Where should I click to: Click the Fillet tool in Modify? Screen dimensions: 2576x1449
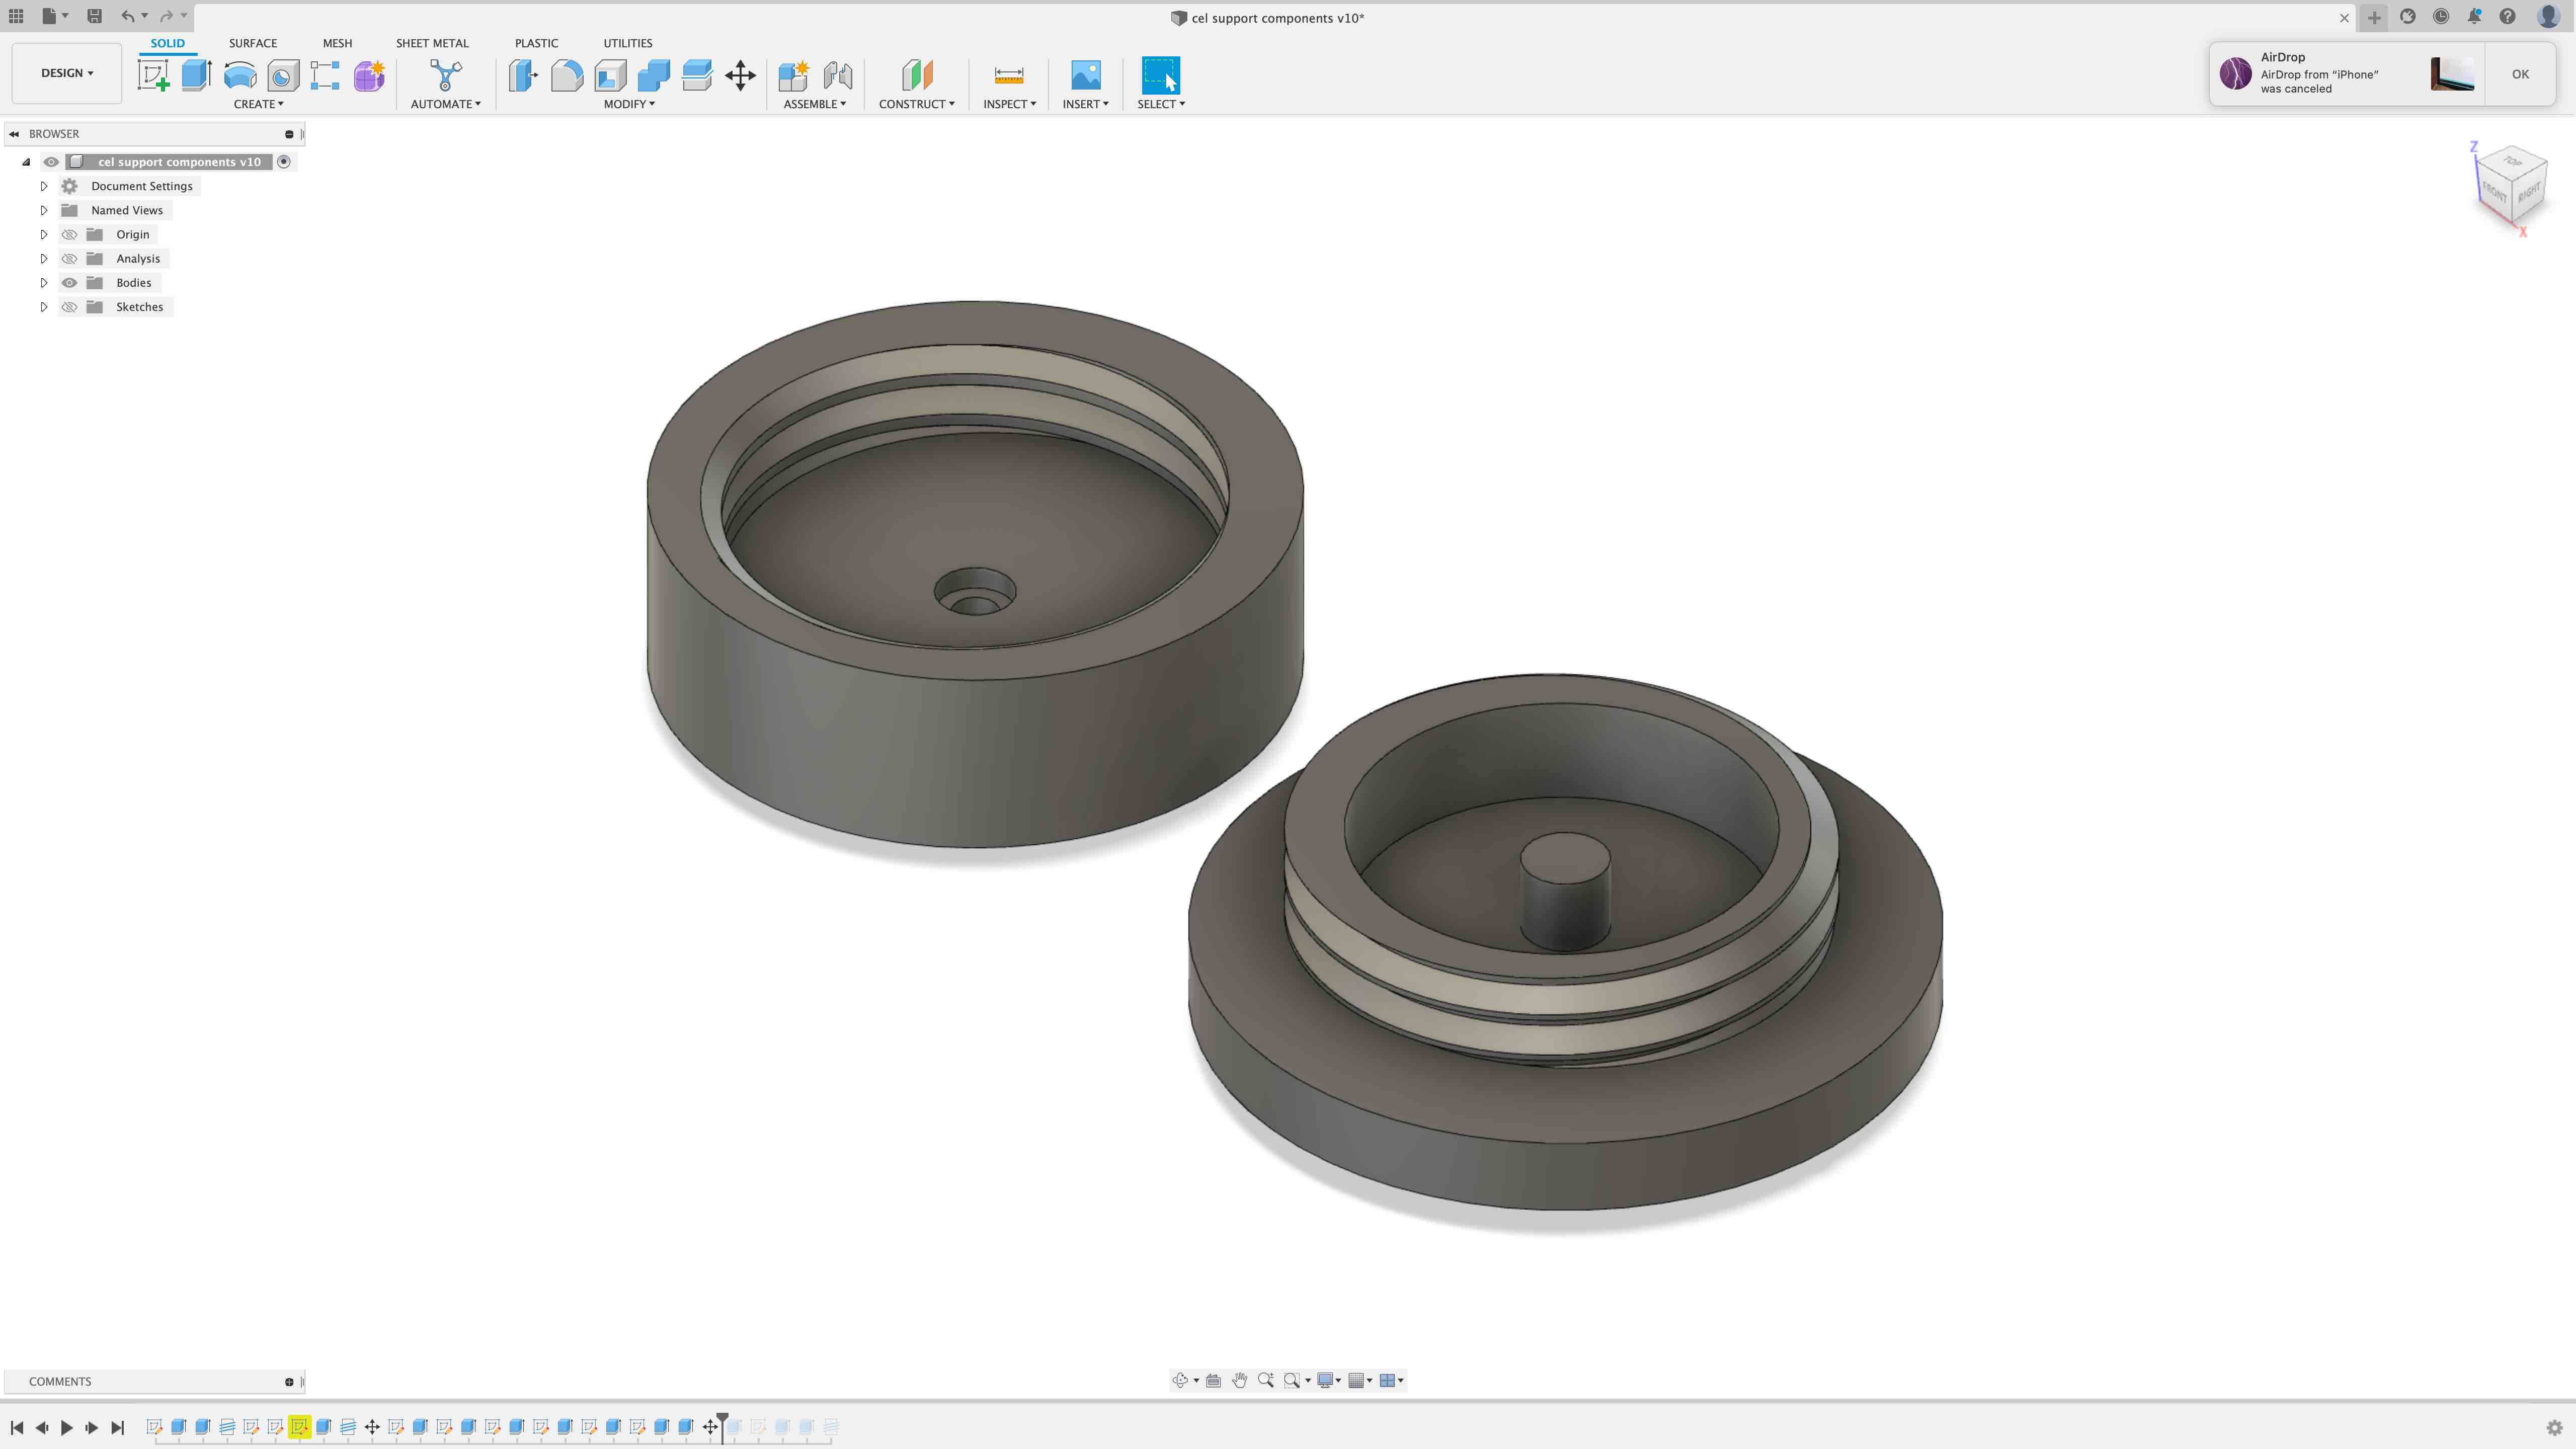(x=566, y=75)
